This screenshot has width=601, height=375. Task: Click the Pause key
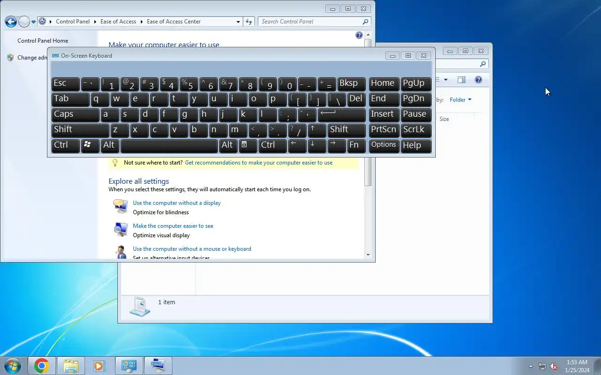(416, 115)
